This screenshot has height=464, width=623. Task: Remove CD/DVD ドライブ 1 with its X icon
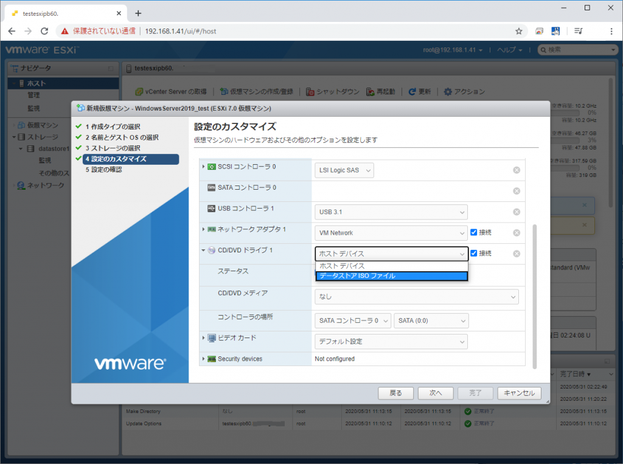coord(516,254)
